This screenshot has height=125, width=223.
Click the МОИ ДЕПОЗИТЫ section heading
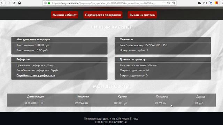pyautogui.click(x=111, y=86)
